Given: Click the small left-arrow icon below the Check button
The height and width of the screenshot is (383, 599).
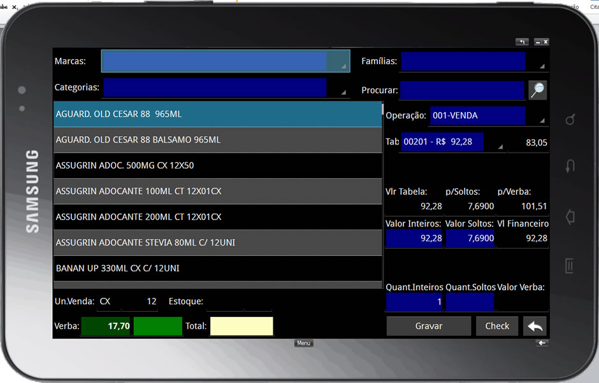Looking at the screenshot, I should [542, 343].
